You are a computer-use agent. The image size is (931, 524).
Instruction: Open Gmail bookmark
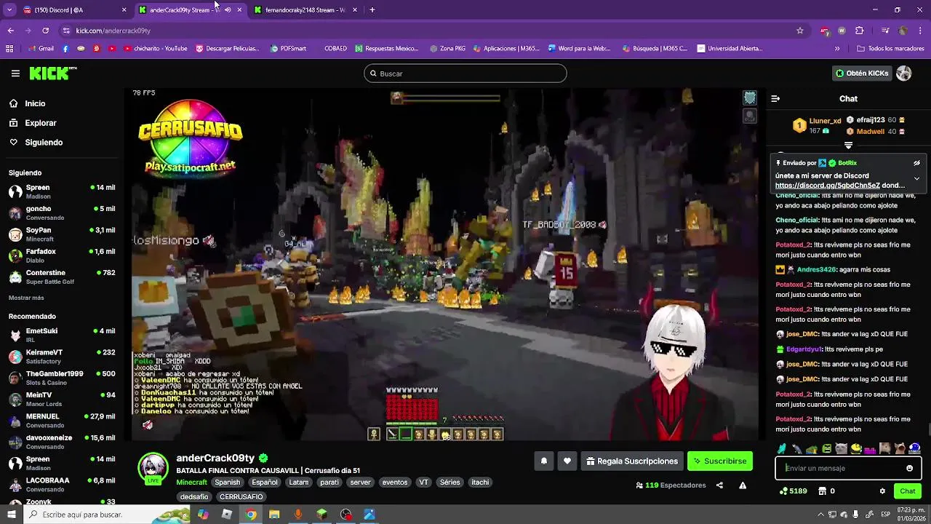(40, 49)
